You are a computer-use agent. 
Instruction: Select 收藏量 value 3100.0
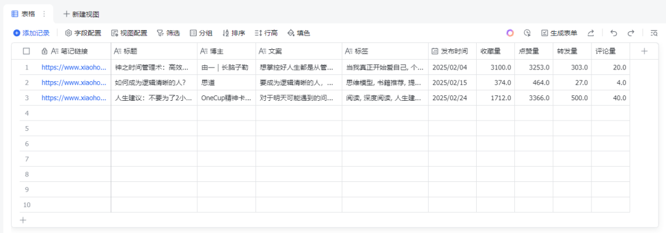[495, 67]
